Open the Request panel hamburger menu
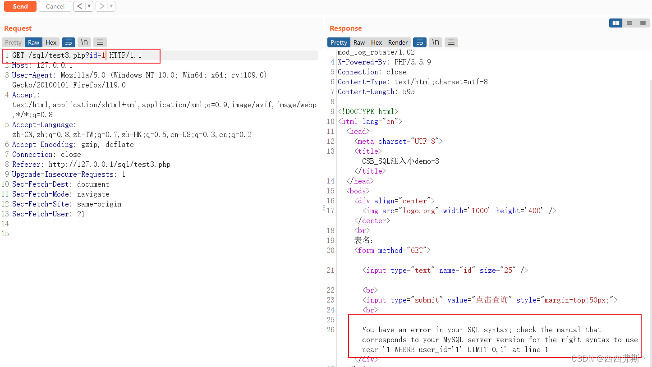The width and height of the screenshot is (652, 367). tap(100, 42)
